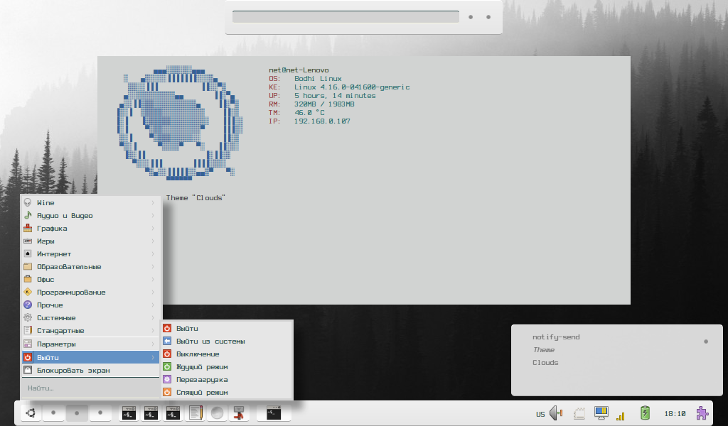Image resolution: width=728 pixels, height=426 pixels.
Task: Click the "notify-send" notification title
Action: [x=556, y=337]
